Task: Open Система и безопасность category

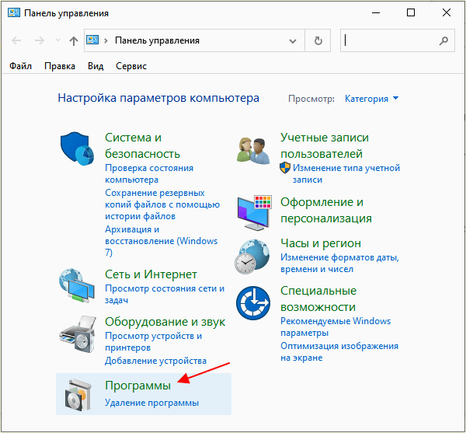Action: click(142, 145)
